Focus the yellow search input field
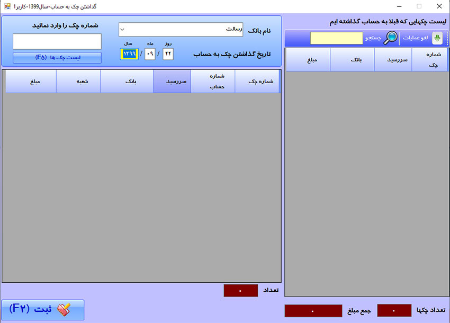Screen dimensions: 450x323 tap(336, 38)
